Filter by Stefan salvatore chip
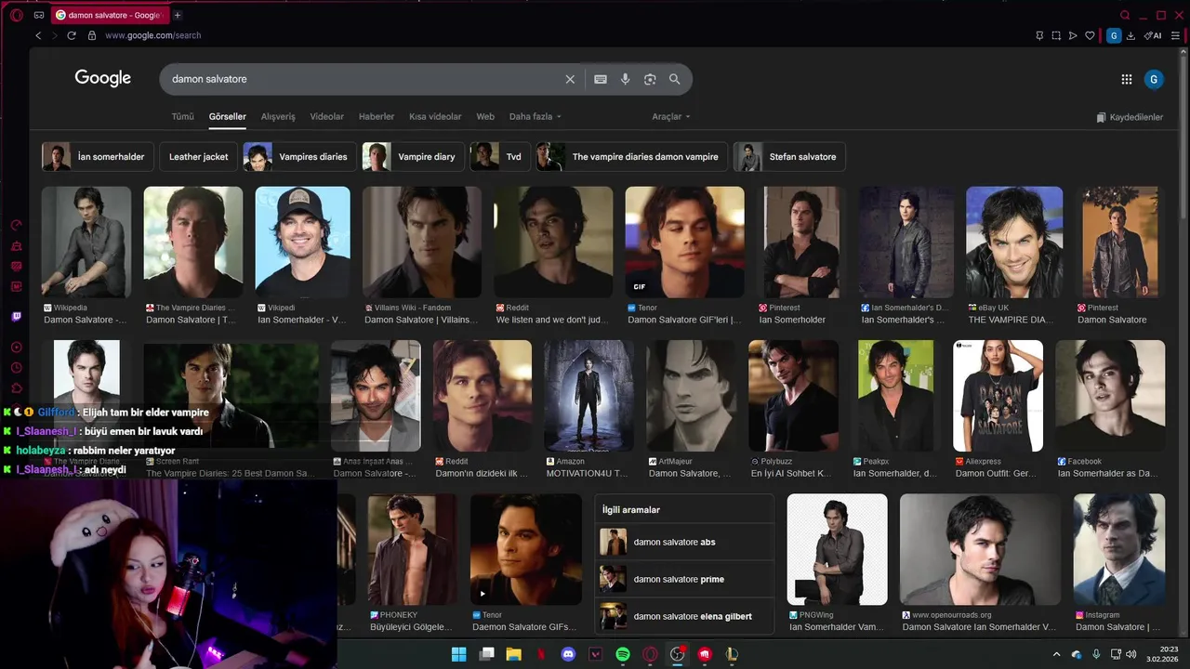This screenshot has height=669, width=1190. (x=789, y=157)
